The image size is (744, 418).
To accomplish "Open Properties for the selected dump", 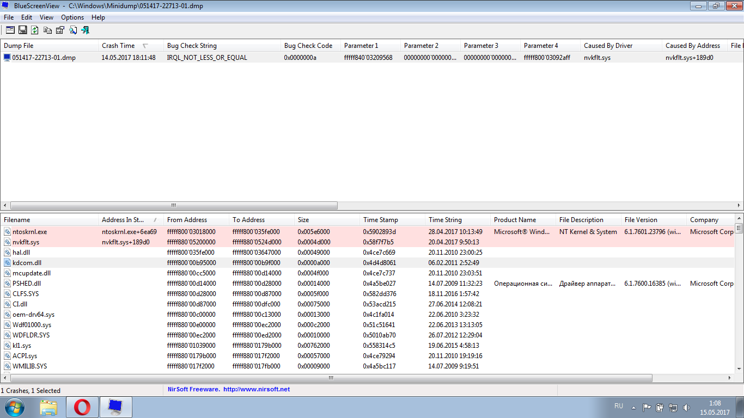I will (x=60, y=30).
